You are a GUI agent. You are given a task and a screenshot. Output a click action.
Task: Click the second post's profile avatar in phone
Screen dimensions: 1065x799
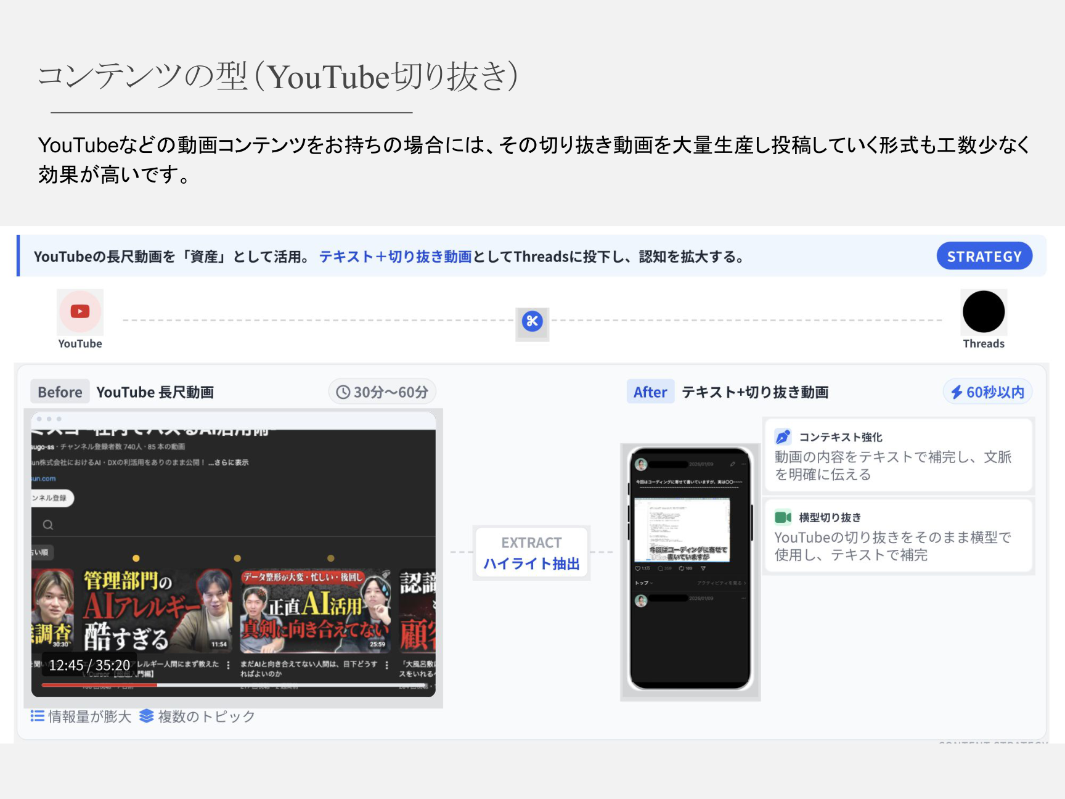(641, 600)
